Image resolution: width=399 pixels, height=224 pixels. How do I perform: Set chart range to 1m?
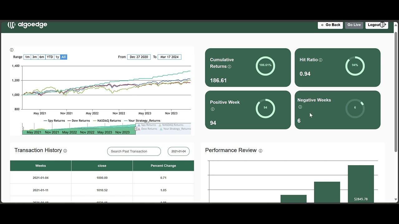point(27,57)
